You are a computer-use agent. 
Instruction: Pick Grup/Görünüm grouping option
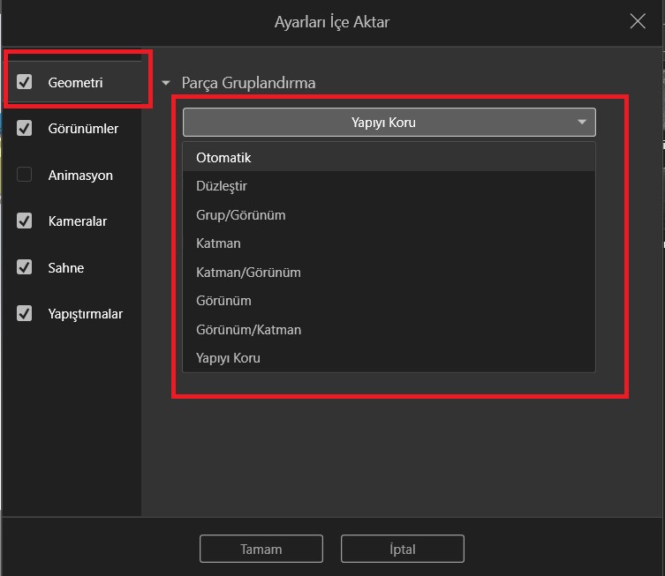click(x=240, y=215)
